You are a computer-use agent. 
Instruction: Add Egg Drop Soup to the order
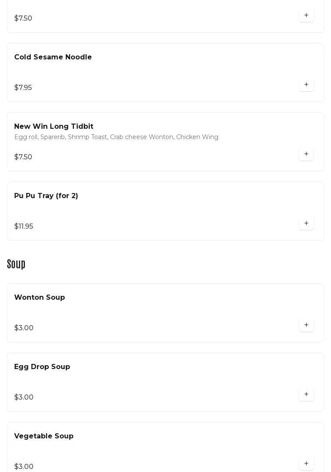(x=306, y=394)
